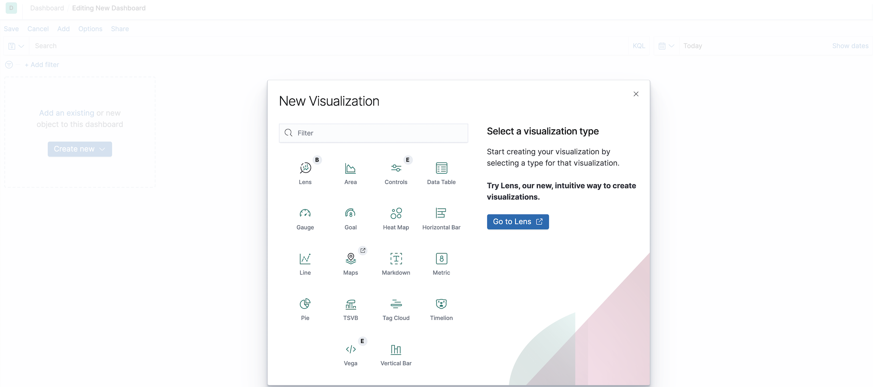Select the Lens visualization type
This screenshot has width=873, height=387.
click(305, 172)
